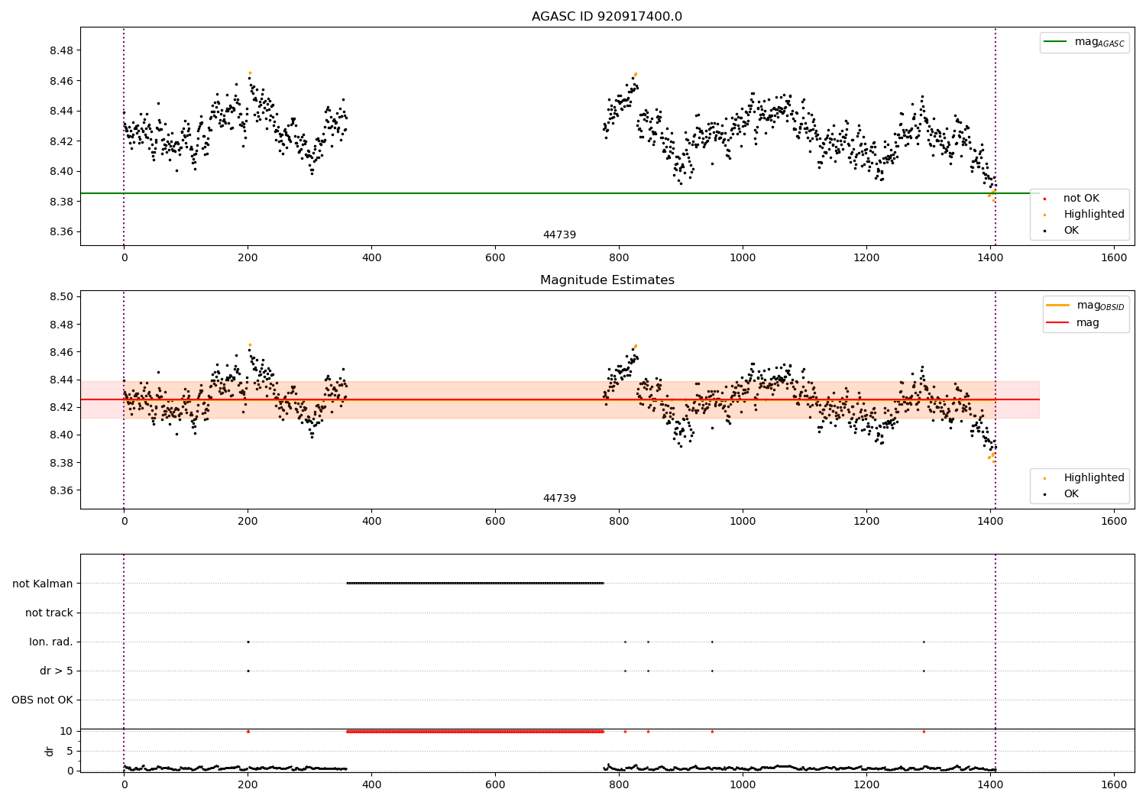The width and height of the screenshot is (1146, 802).
Task: Click the black 'not Kalman' data bar
Action: tap(475, 583)
